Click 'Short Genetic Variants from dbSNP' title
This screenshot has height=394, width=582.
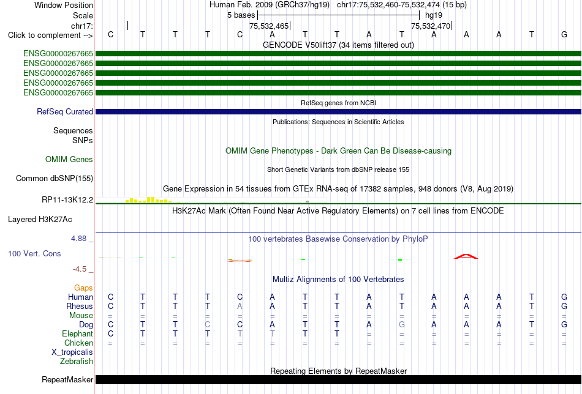pos(338,169)
